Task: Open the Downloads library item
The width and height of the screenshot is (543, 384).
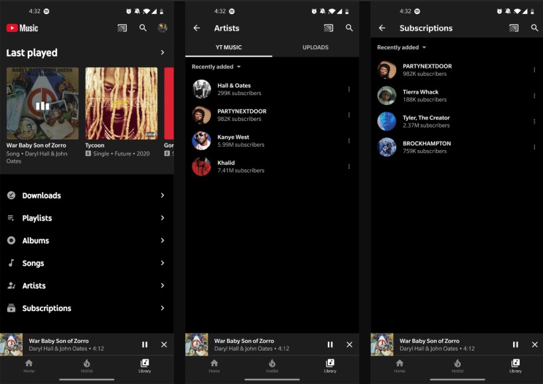Action: 87,195
